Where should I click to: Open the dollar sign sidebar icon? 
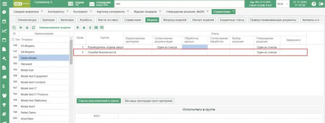(4, 86)
